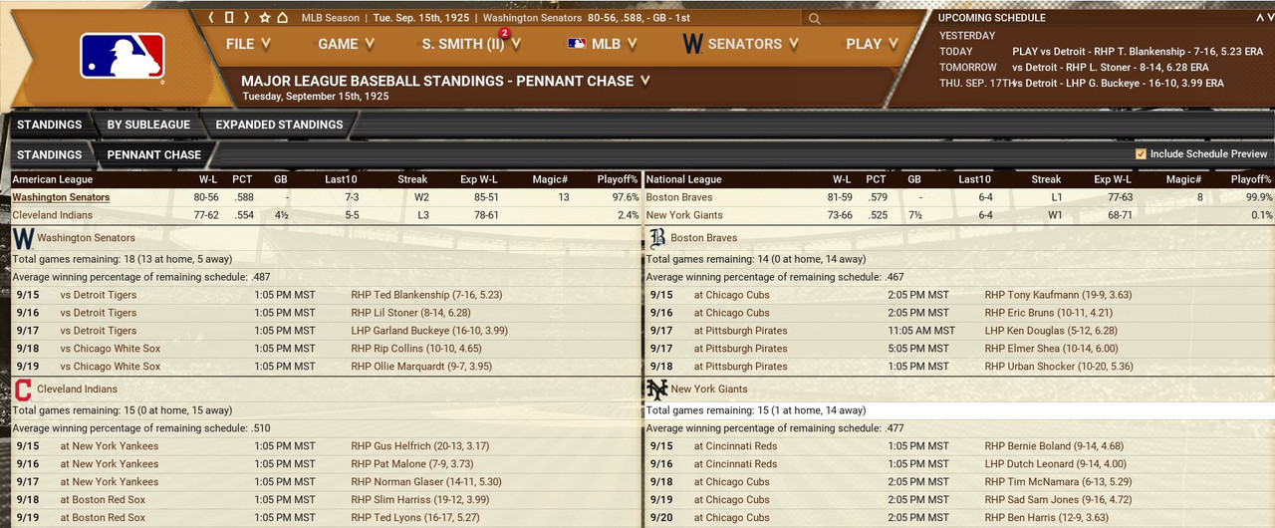The image size is (1275, 528).
Task: Select the PENNANT CHASE sub-tab
Action: (154, 154)
